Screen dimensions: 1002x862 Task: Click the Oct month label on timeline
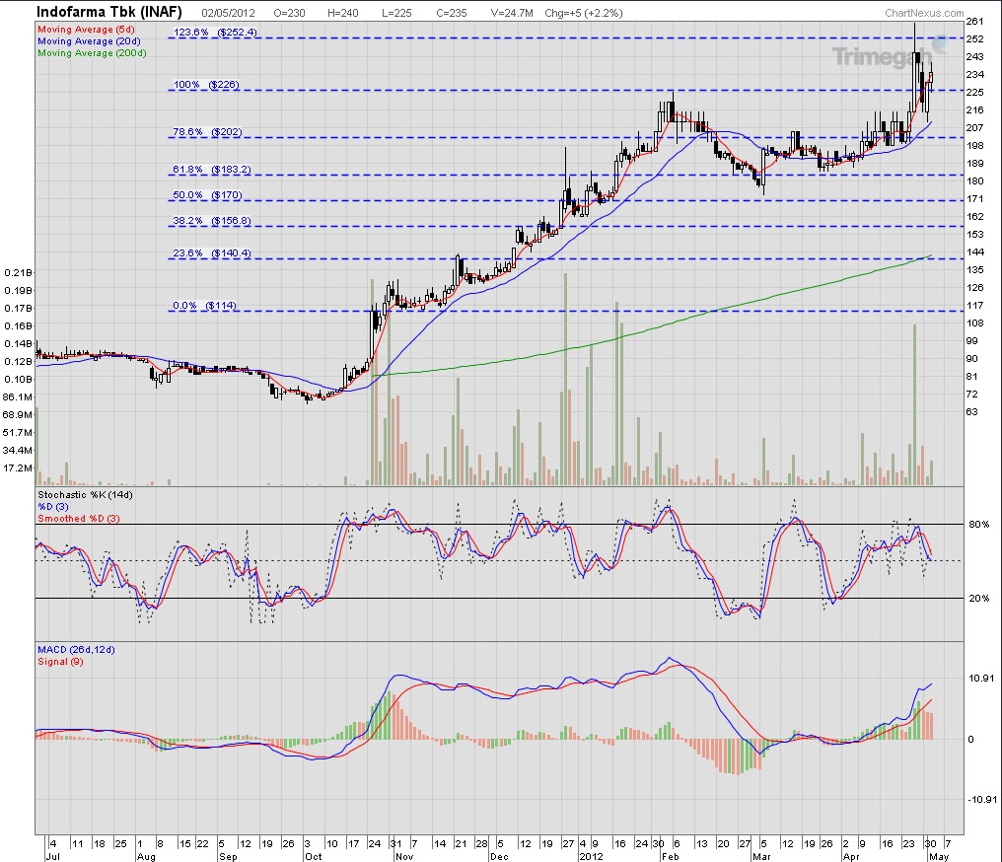point(314,856)
